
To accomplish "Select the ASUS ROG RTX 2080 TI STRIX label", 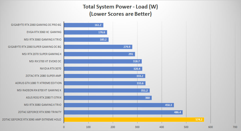I will tap(44, 97).
